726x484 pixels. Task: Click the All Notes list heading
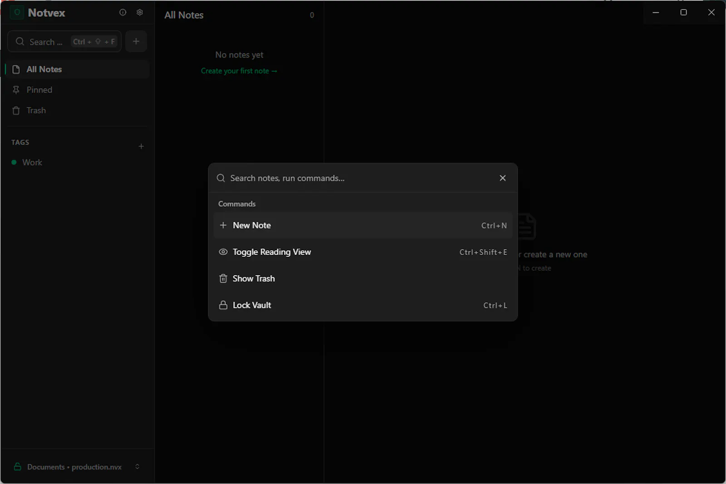[184, 15]
